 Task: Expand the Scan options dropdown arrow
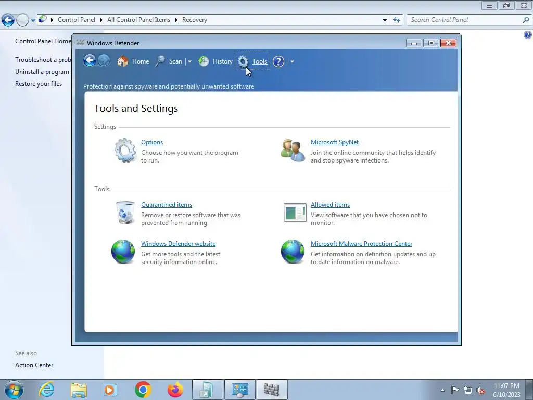coord(189,61)
